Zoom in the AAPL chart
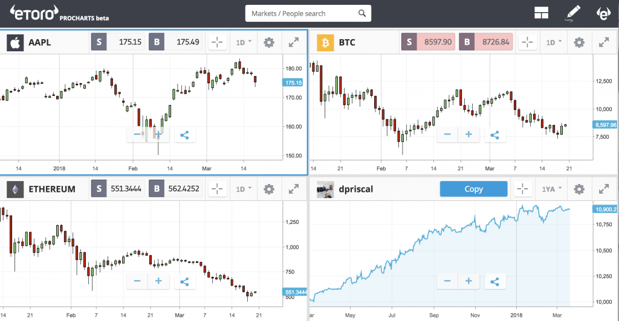 (158, 135)
